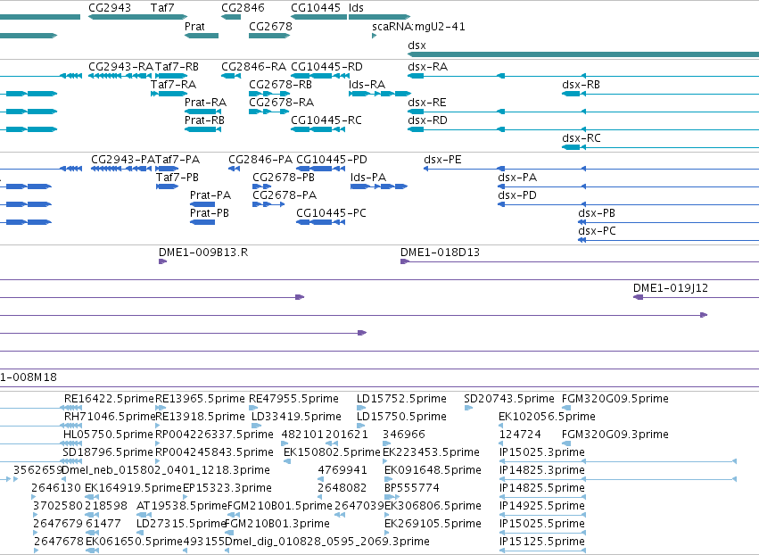Select the Ids gene label

(356, 8)
